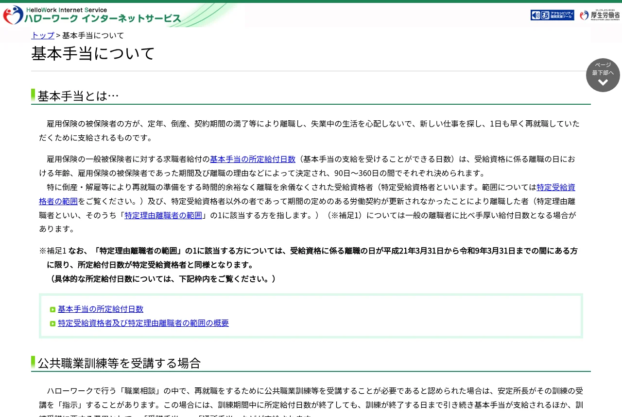Open 基本手当の所定給付日数 link in the paragraph

click(x=253, y=159)
